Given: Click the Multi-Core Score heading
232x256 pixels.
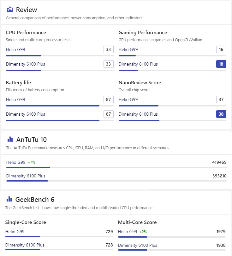Looking at the screenshot, I should [x=137, y=222].
